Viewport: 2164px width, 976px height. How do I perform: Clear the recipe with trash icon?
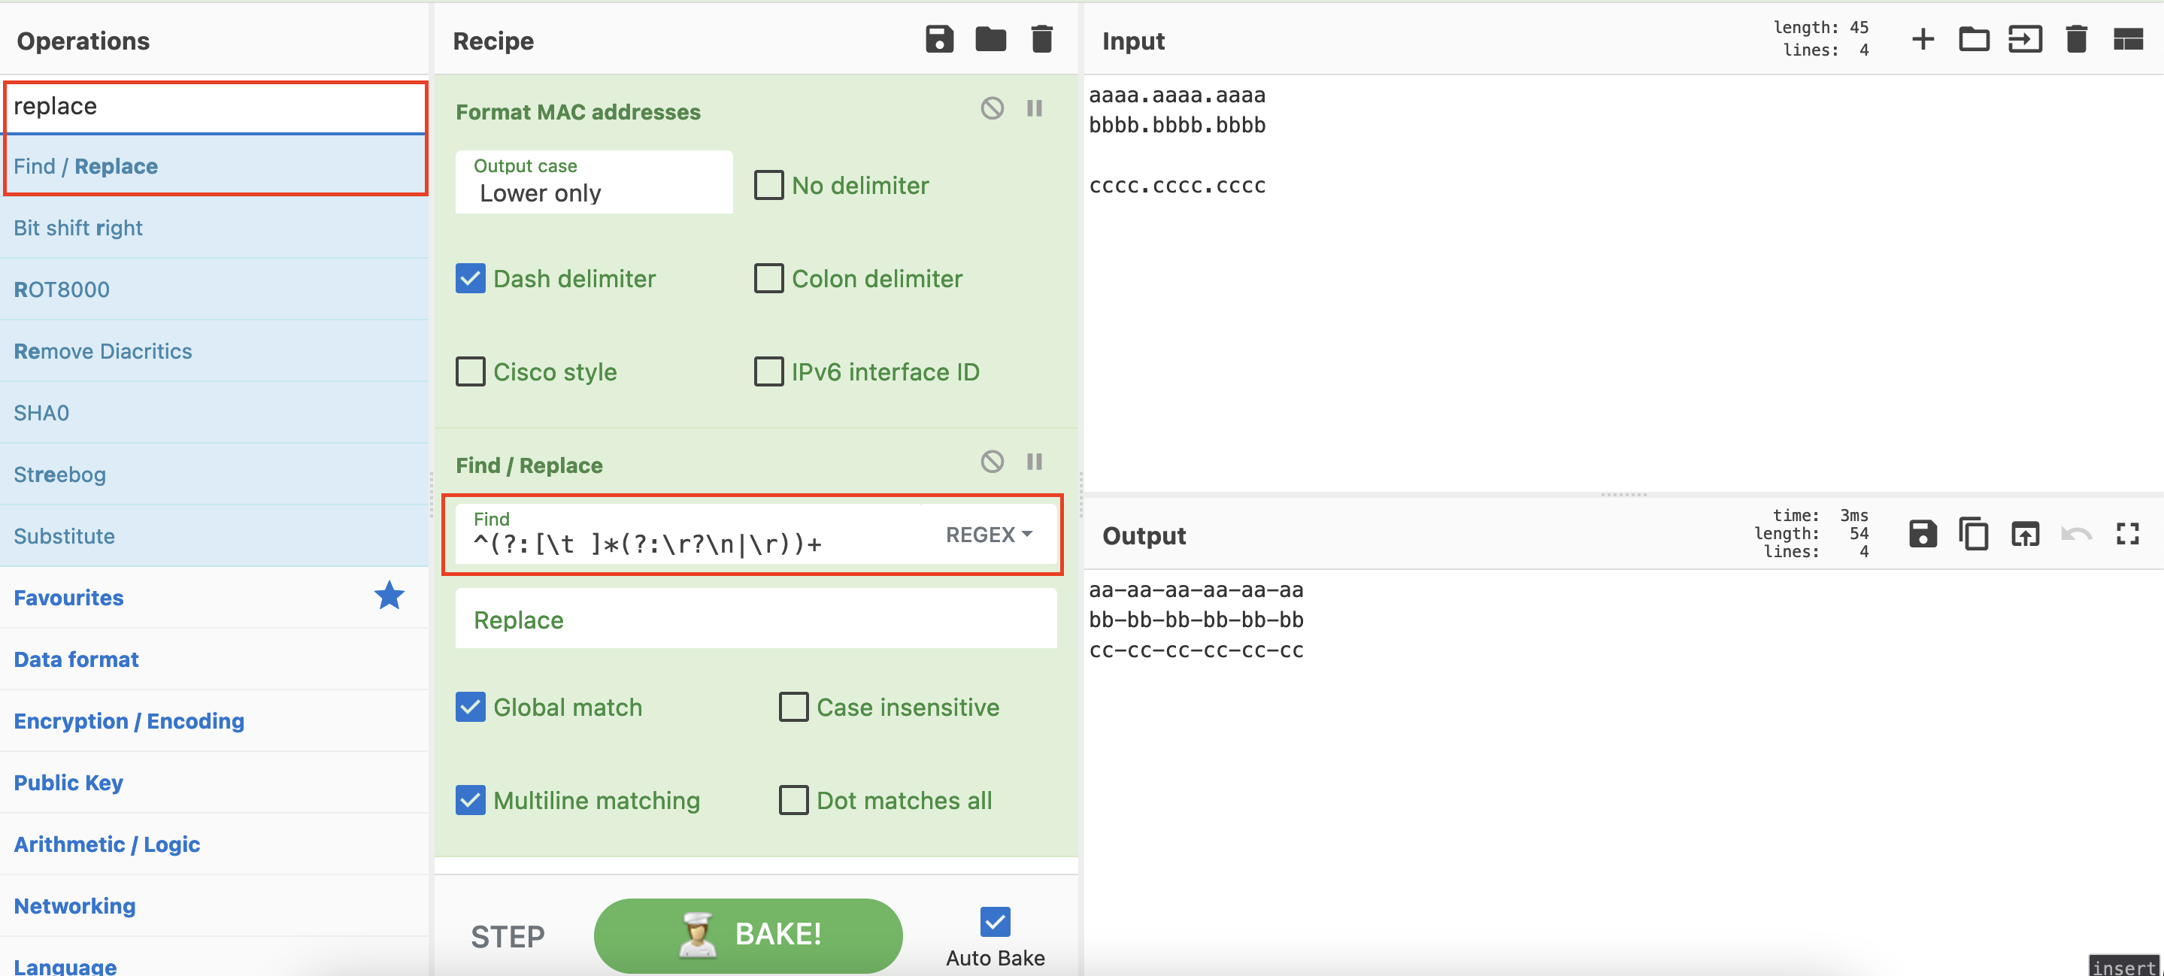[1041, 40]
